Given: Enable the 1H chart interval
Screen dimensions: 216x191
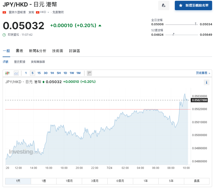Looking at the screenshot, I should [52, 73].
